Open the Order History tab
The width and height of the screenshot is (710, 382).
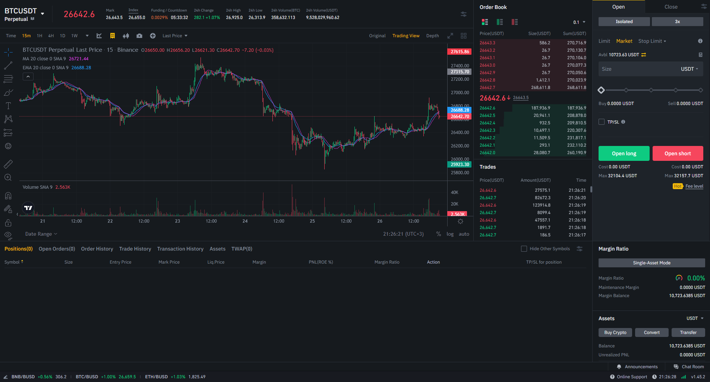[97, 249]
